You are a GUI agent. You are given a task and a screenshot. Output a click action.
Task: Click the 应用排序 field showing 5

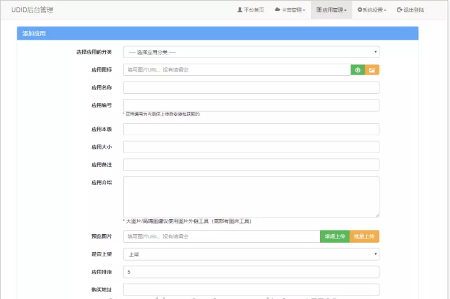pos(251,272)
